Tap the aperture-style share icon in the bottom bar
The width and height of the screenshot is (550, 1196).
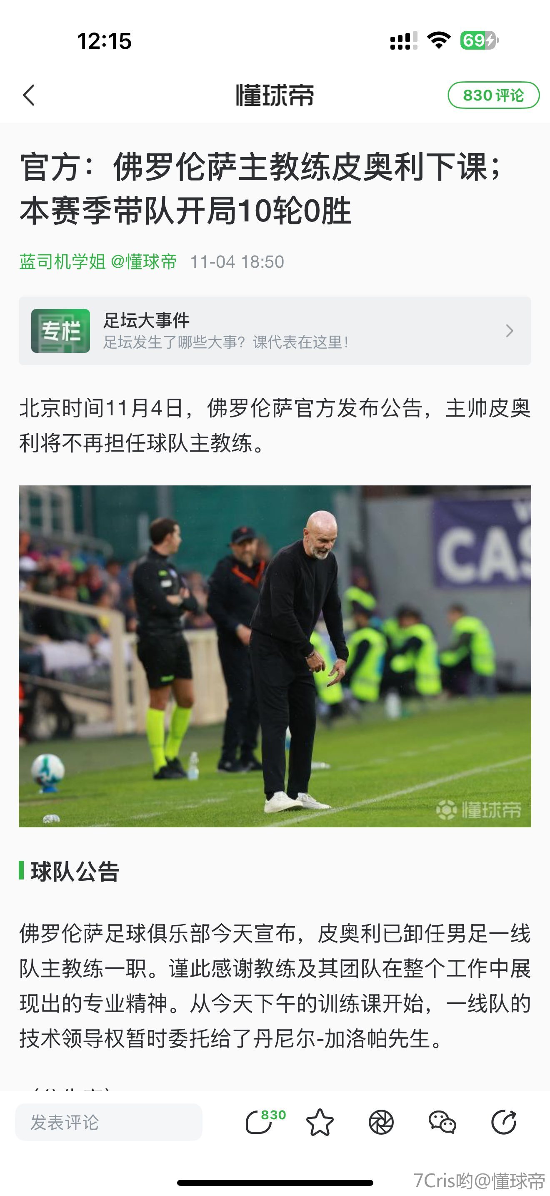[x=381, y=1122]
